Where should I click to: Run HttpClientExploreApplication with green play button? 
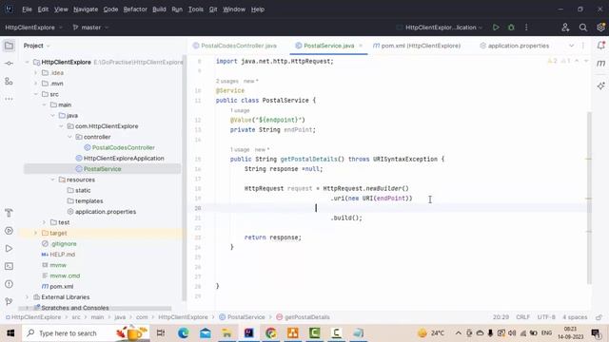(496, 28)
